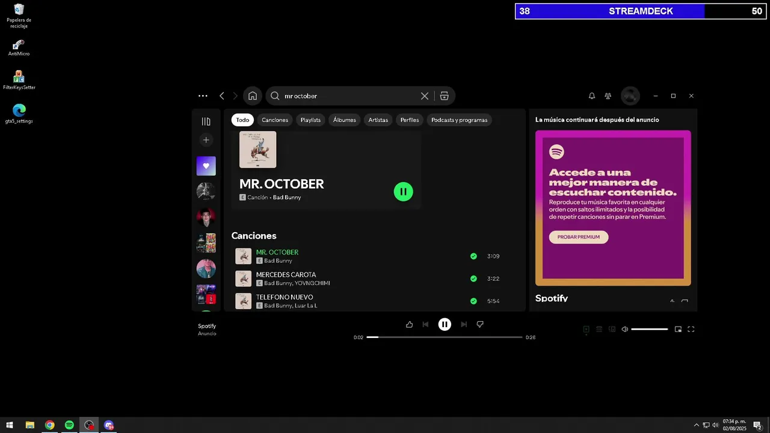This screenshot has width=770, height=433.
Task: Click the TELEFONO NUEVO row cover art
Action: pos(243,301)
